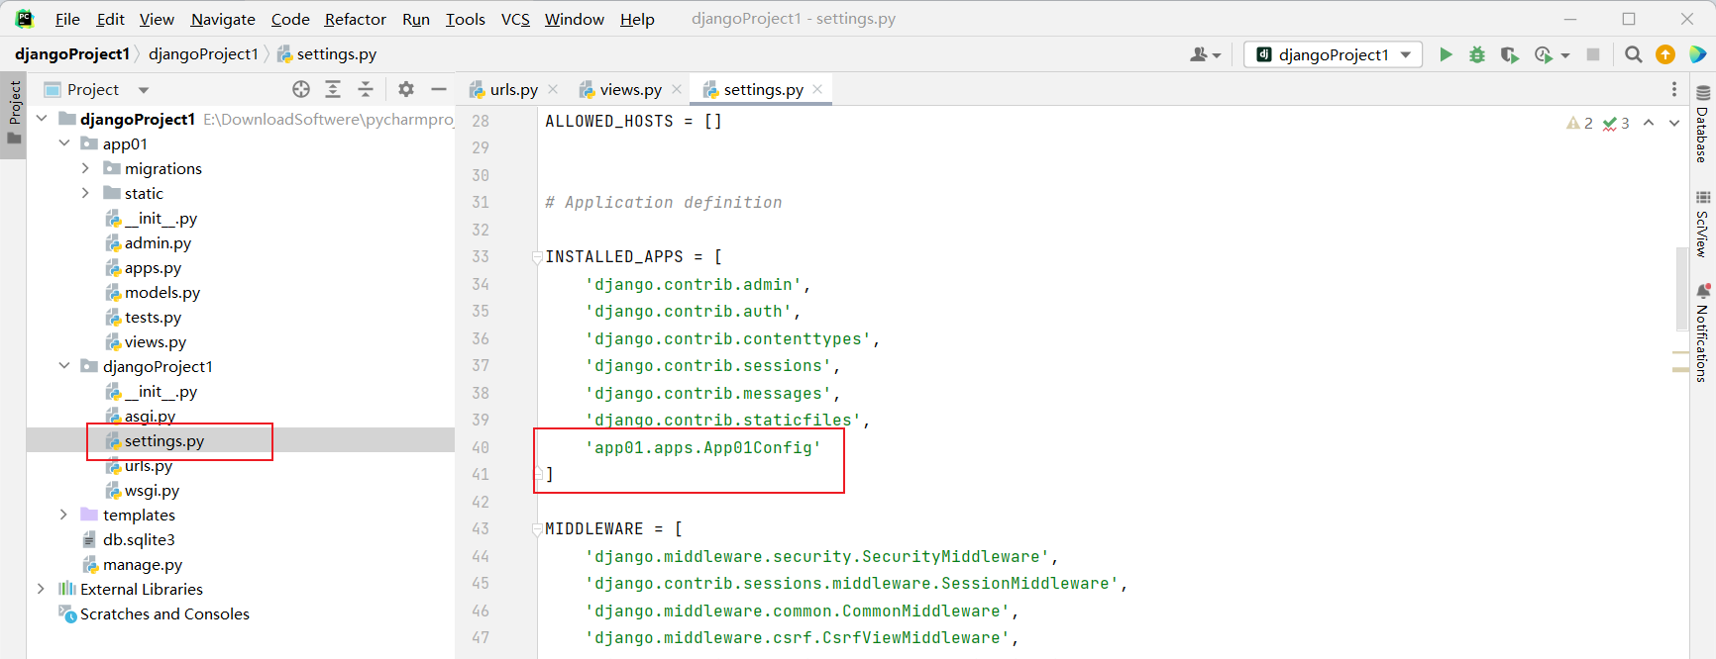Click the yellow warning stripe marker
The width and height of the screenshot is (1716, 659).
click(1680, 369)
